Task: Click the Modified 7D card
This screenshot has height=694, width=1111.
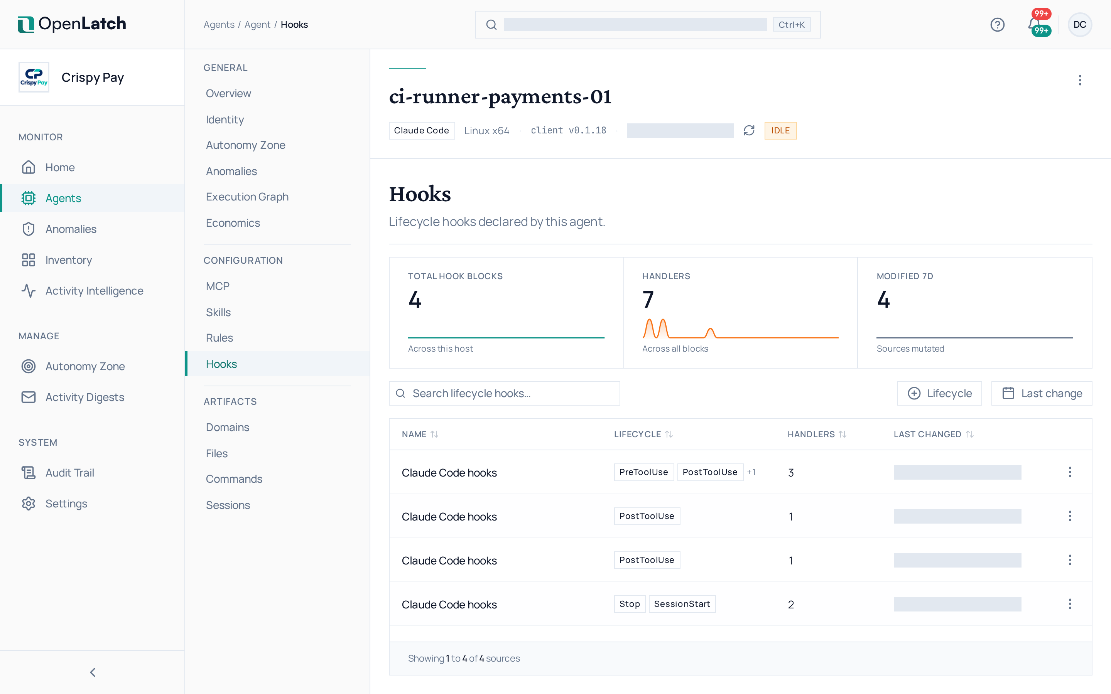Action: point(974,313)
